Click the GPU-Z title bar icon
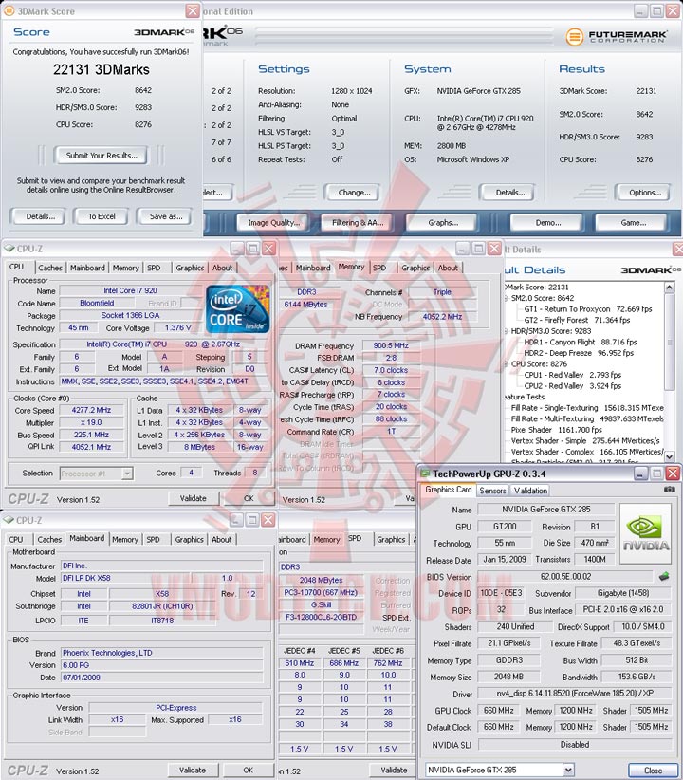683x780 pixels. tap(425, 474)
